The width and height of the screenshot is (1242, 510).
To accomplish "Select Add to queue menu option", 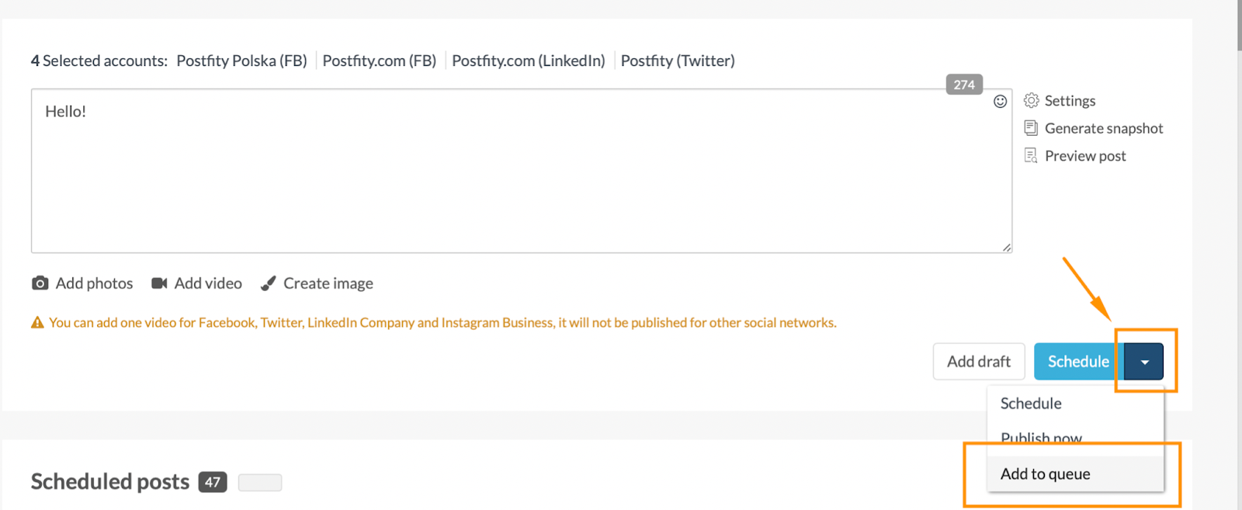I will point(1045,474).
